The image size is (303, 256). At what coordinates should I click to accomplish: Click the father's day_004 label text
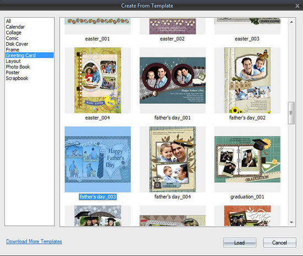point(172,197)
